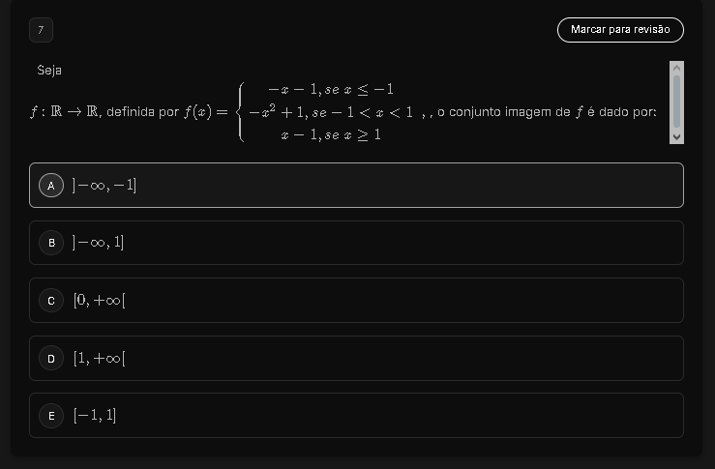Choose the letter D option circle
This screenshot has width=715, height=469.
point(51,359)
